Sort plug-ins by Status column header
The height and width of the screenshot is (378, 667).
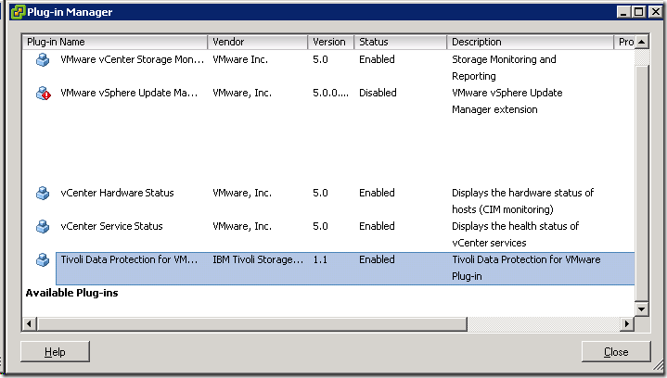[400, 42]
